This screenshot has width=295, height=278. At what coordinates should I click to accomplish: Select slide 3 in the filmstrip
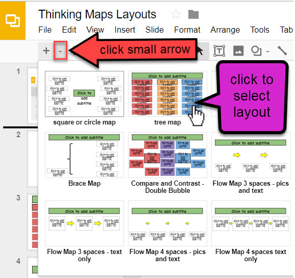click(x=33, y=222)
